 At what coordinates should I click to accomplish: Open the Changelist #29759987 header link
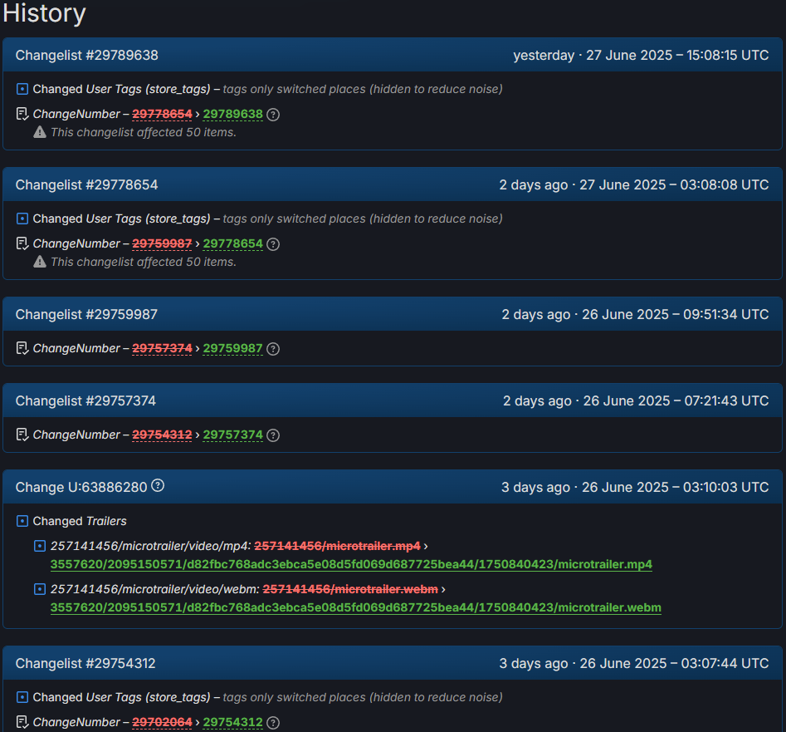[x=86, y=315]
